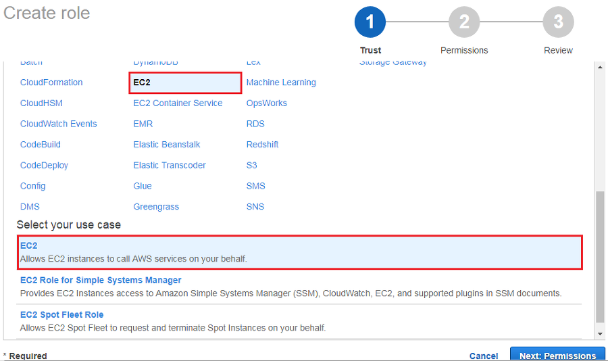The height and width of the screenshot is (361, 608).
Task: Select the Config service
Action: point(33,186)
